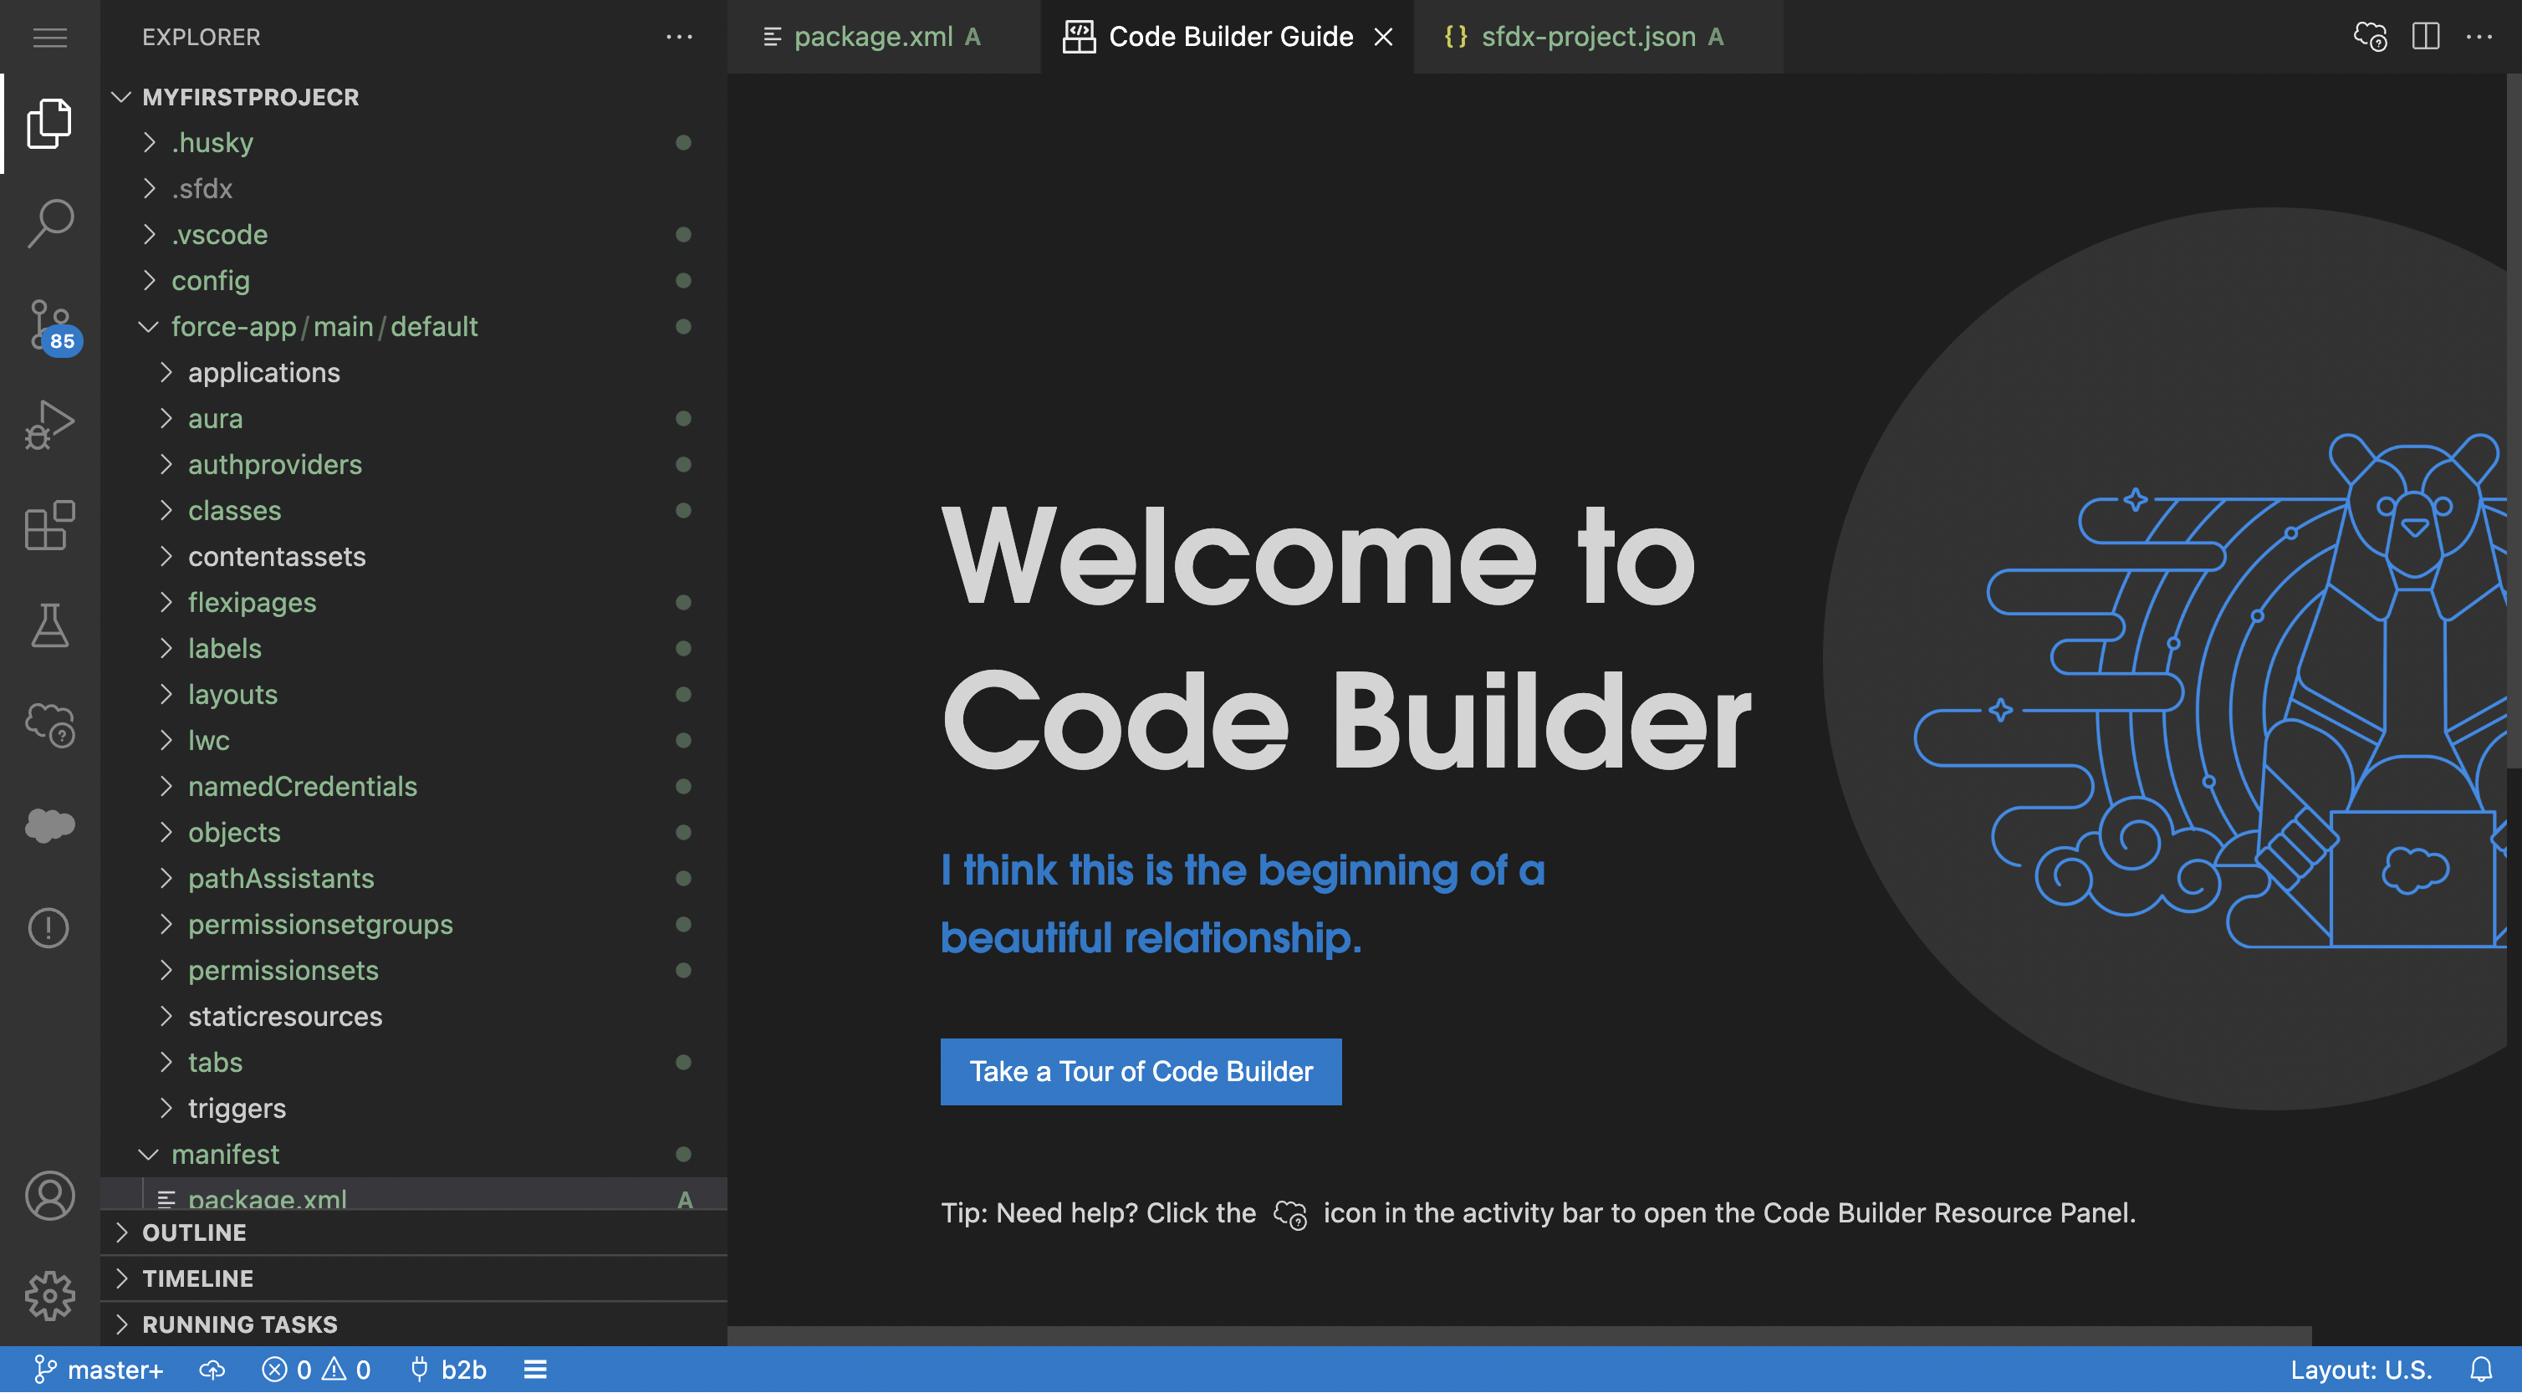2522x1393 pixels.
Task: Switch to the package.xml editor tab
Action: pos(875,36)
